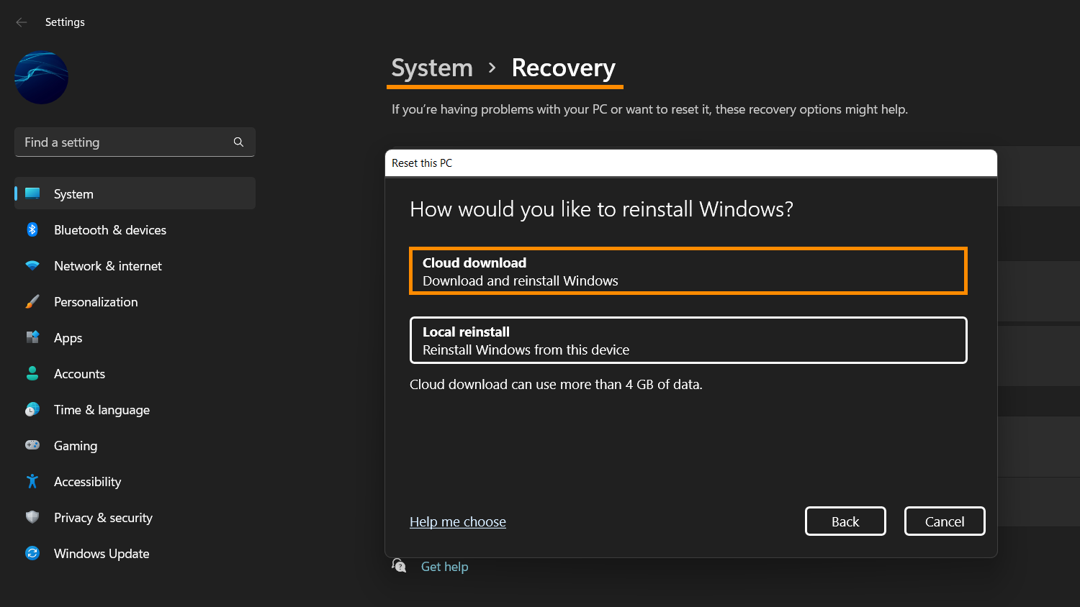The image size is (1080, 607).
Task: Open the user profile avatar
Action: pyautogui.click(x=42, y=78)
